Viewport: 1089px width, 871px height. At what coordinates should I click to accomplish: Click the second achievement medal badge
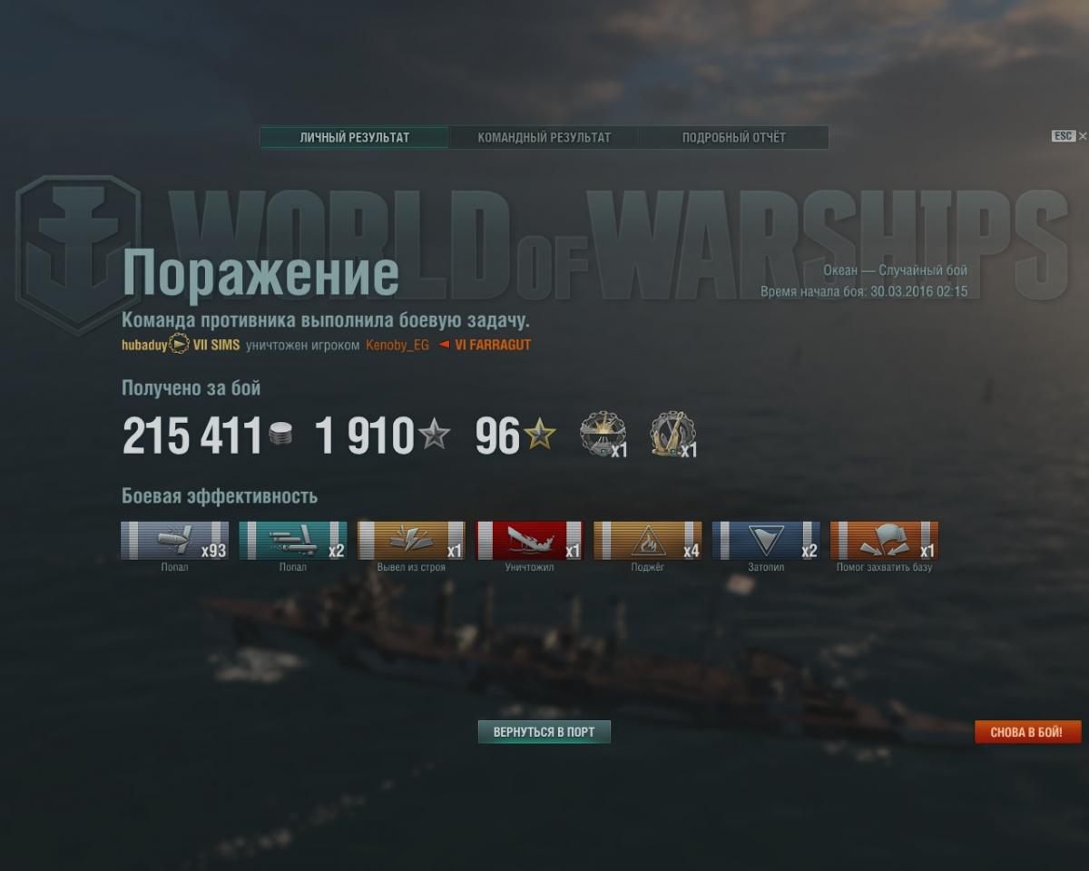click(672, 434)
